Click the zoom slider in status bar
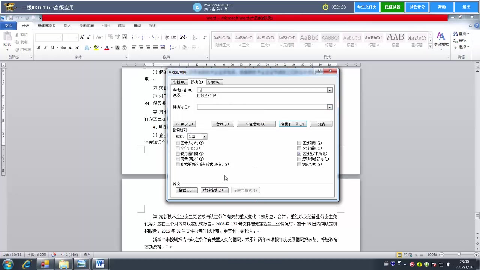The height and width of the screenshot is (270, 480). 459,255
